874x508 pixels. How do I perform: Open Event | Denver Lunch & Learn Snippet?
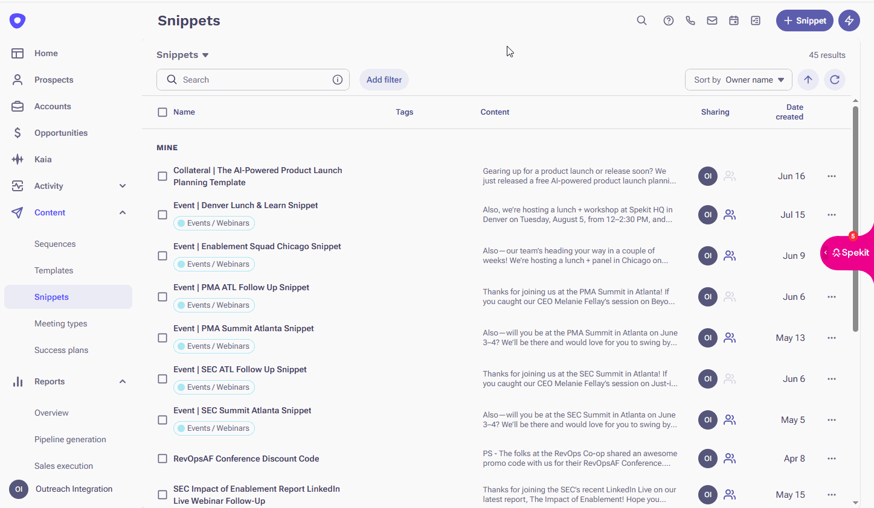click(245, 205)
